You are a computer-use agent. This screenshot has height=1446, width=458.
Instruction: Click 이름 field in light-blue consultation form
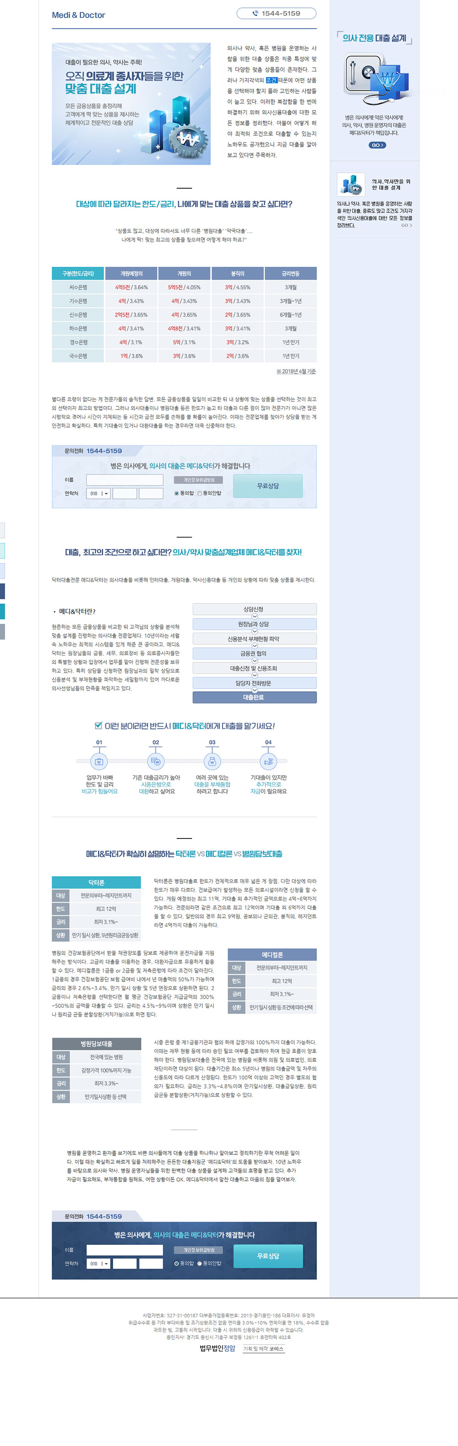click(x=125, y=480)
